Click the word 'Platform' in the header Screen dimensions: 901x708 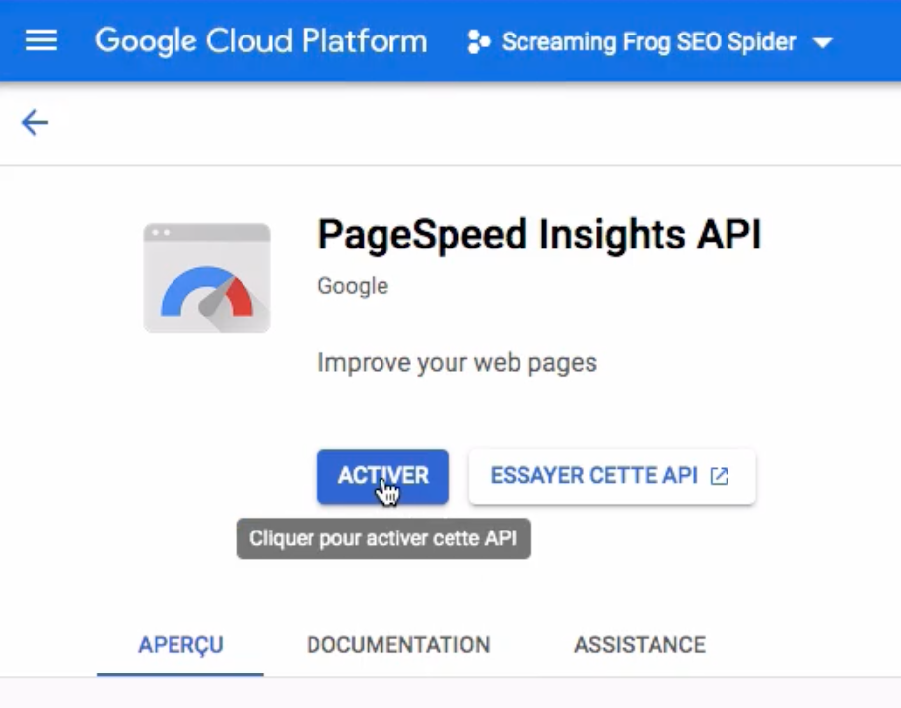click(x=365, y=41)
